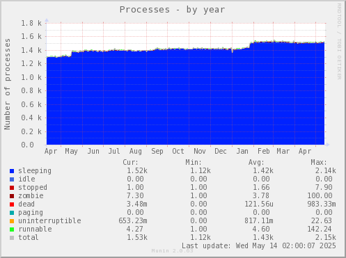Screen dimensions: 346x258
Task: Click the 'zombie' legend label
Action: pyautogui.click(x=31, y=196)
